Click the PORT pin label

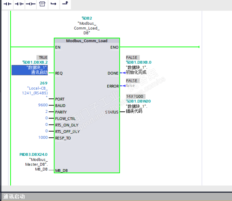(x=60, y=99)
